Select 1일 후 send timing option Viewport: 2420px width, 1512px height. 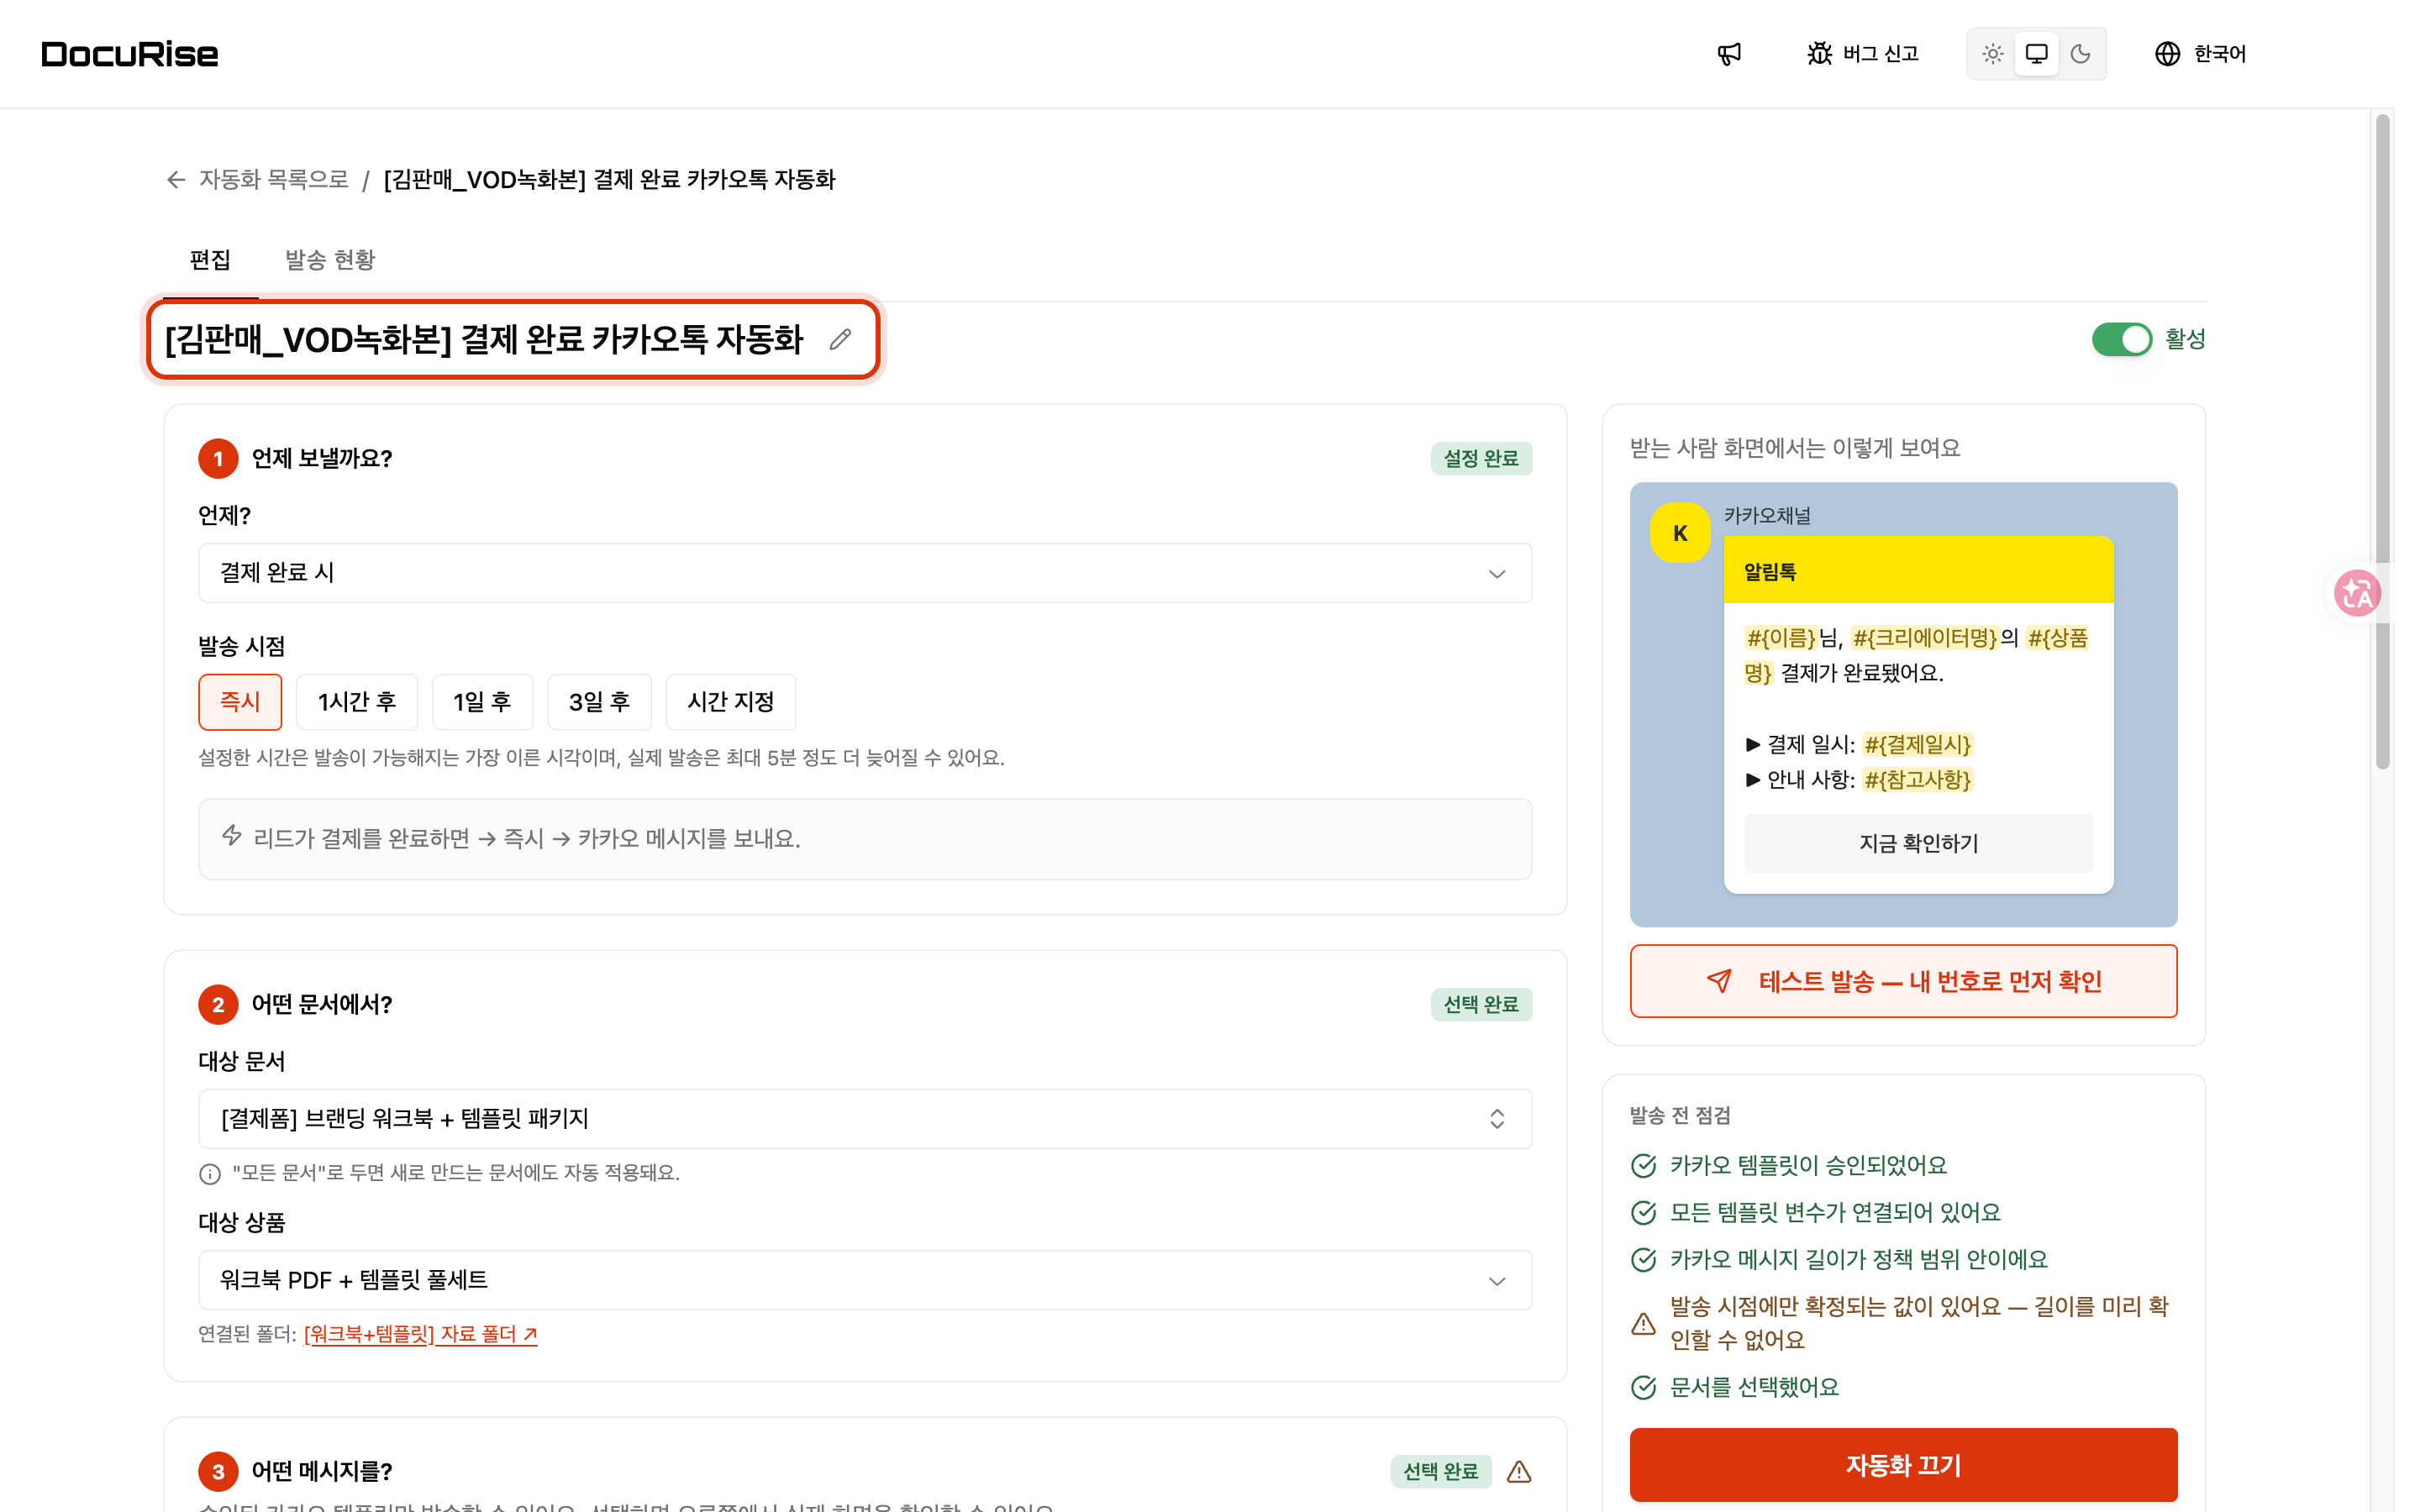(482, 702)
